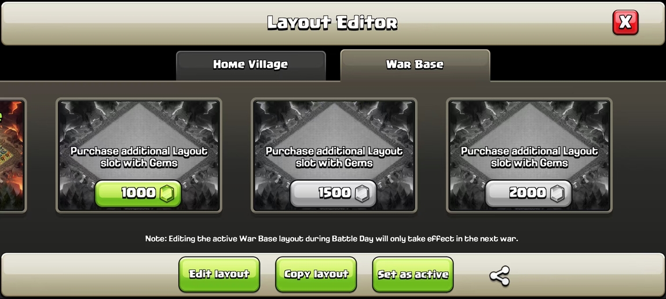The width and height of the screenshot is (666, 299).
Task: Select the locked slot thumbnail costing 2000
Action: (529, 155)
